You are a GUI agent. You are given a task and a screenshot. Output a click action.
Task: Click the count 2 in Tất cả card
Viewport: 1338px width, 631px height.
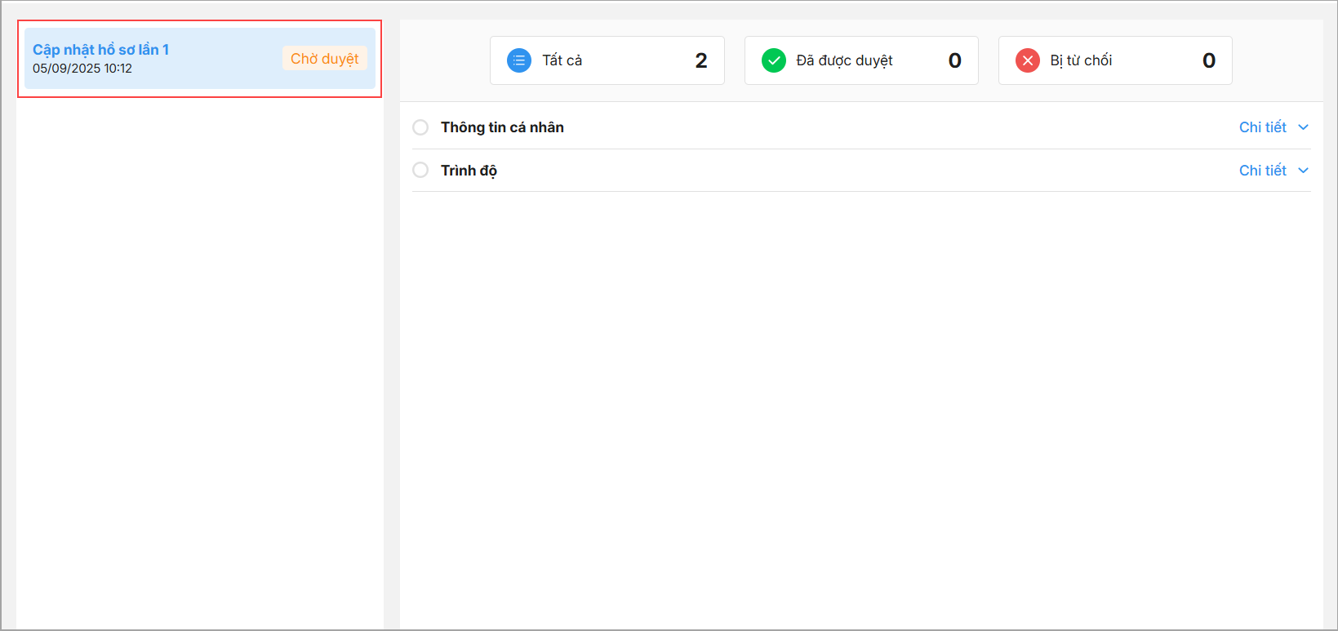click(700, 60)
